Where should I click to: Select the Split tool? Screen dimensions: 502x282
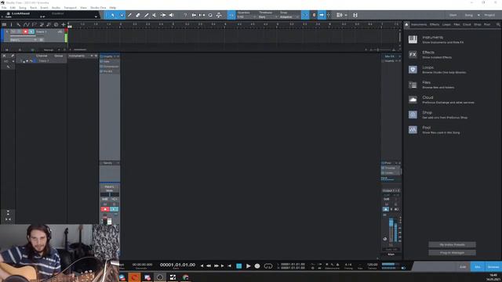click(x=129, y=15)
